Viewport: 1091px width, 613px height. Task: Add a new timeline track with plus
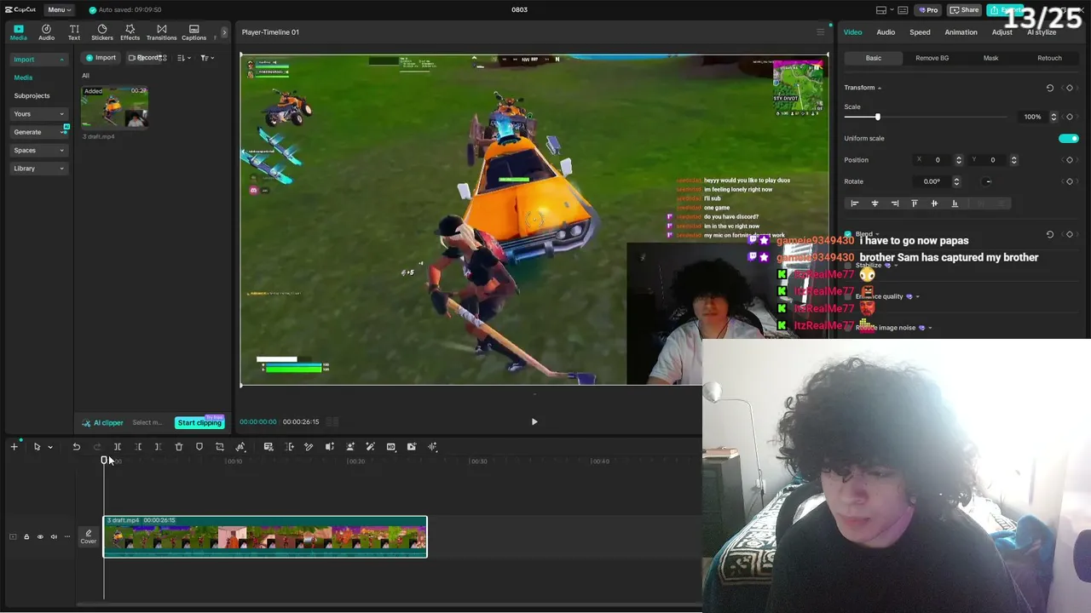(x=14, y=447)
